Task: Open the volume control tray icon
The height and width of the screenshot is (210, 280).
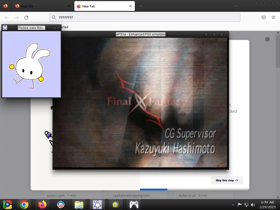Action: coord(253,205)
